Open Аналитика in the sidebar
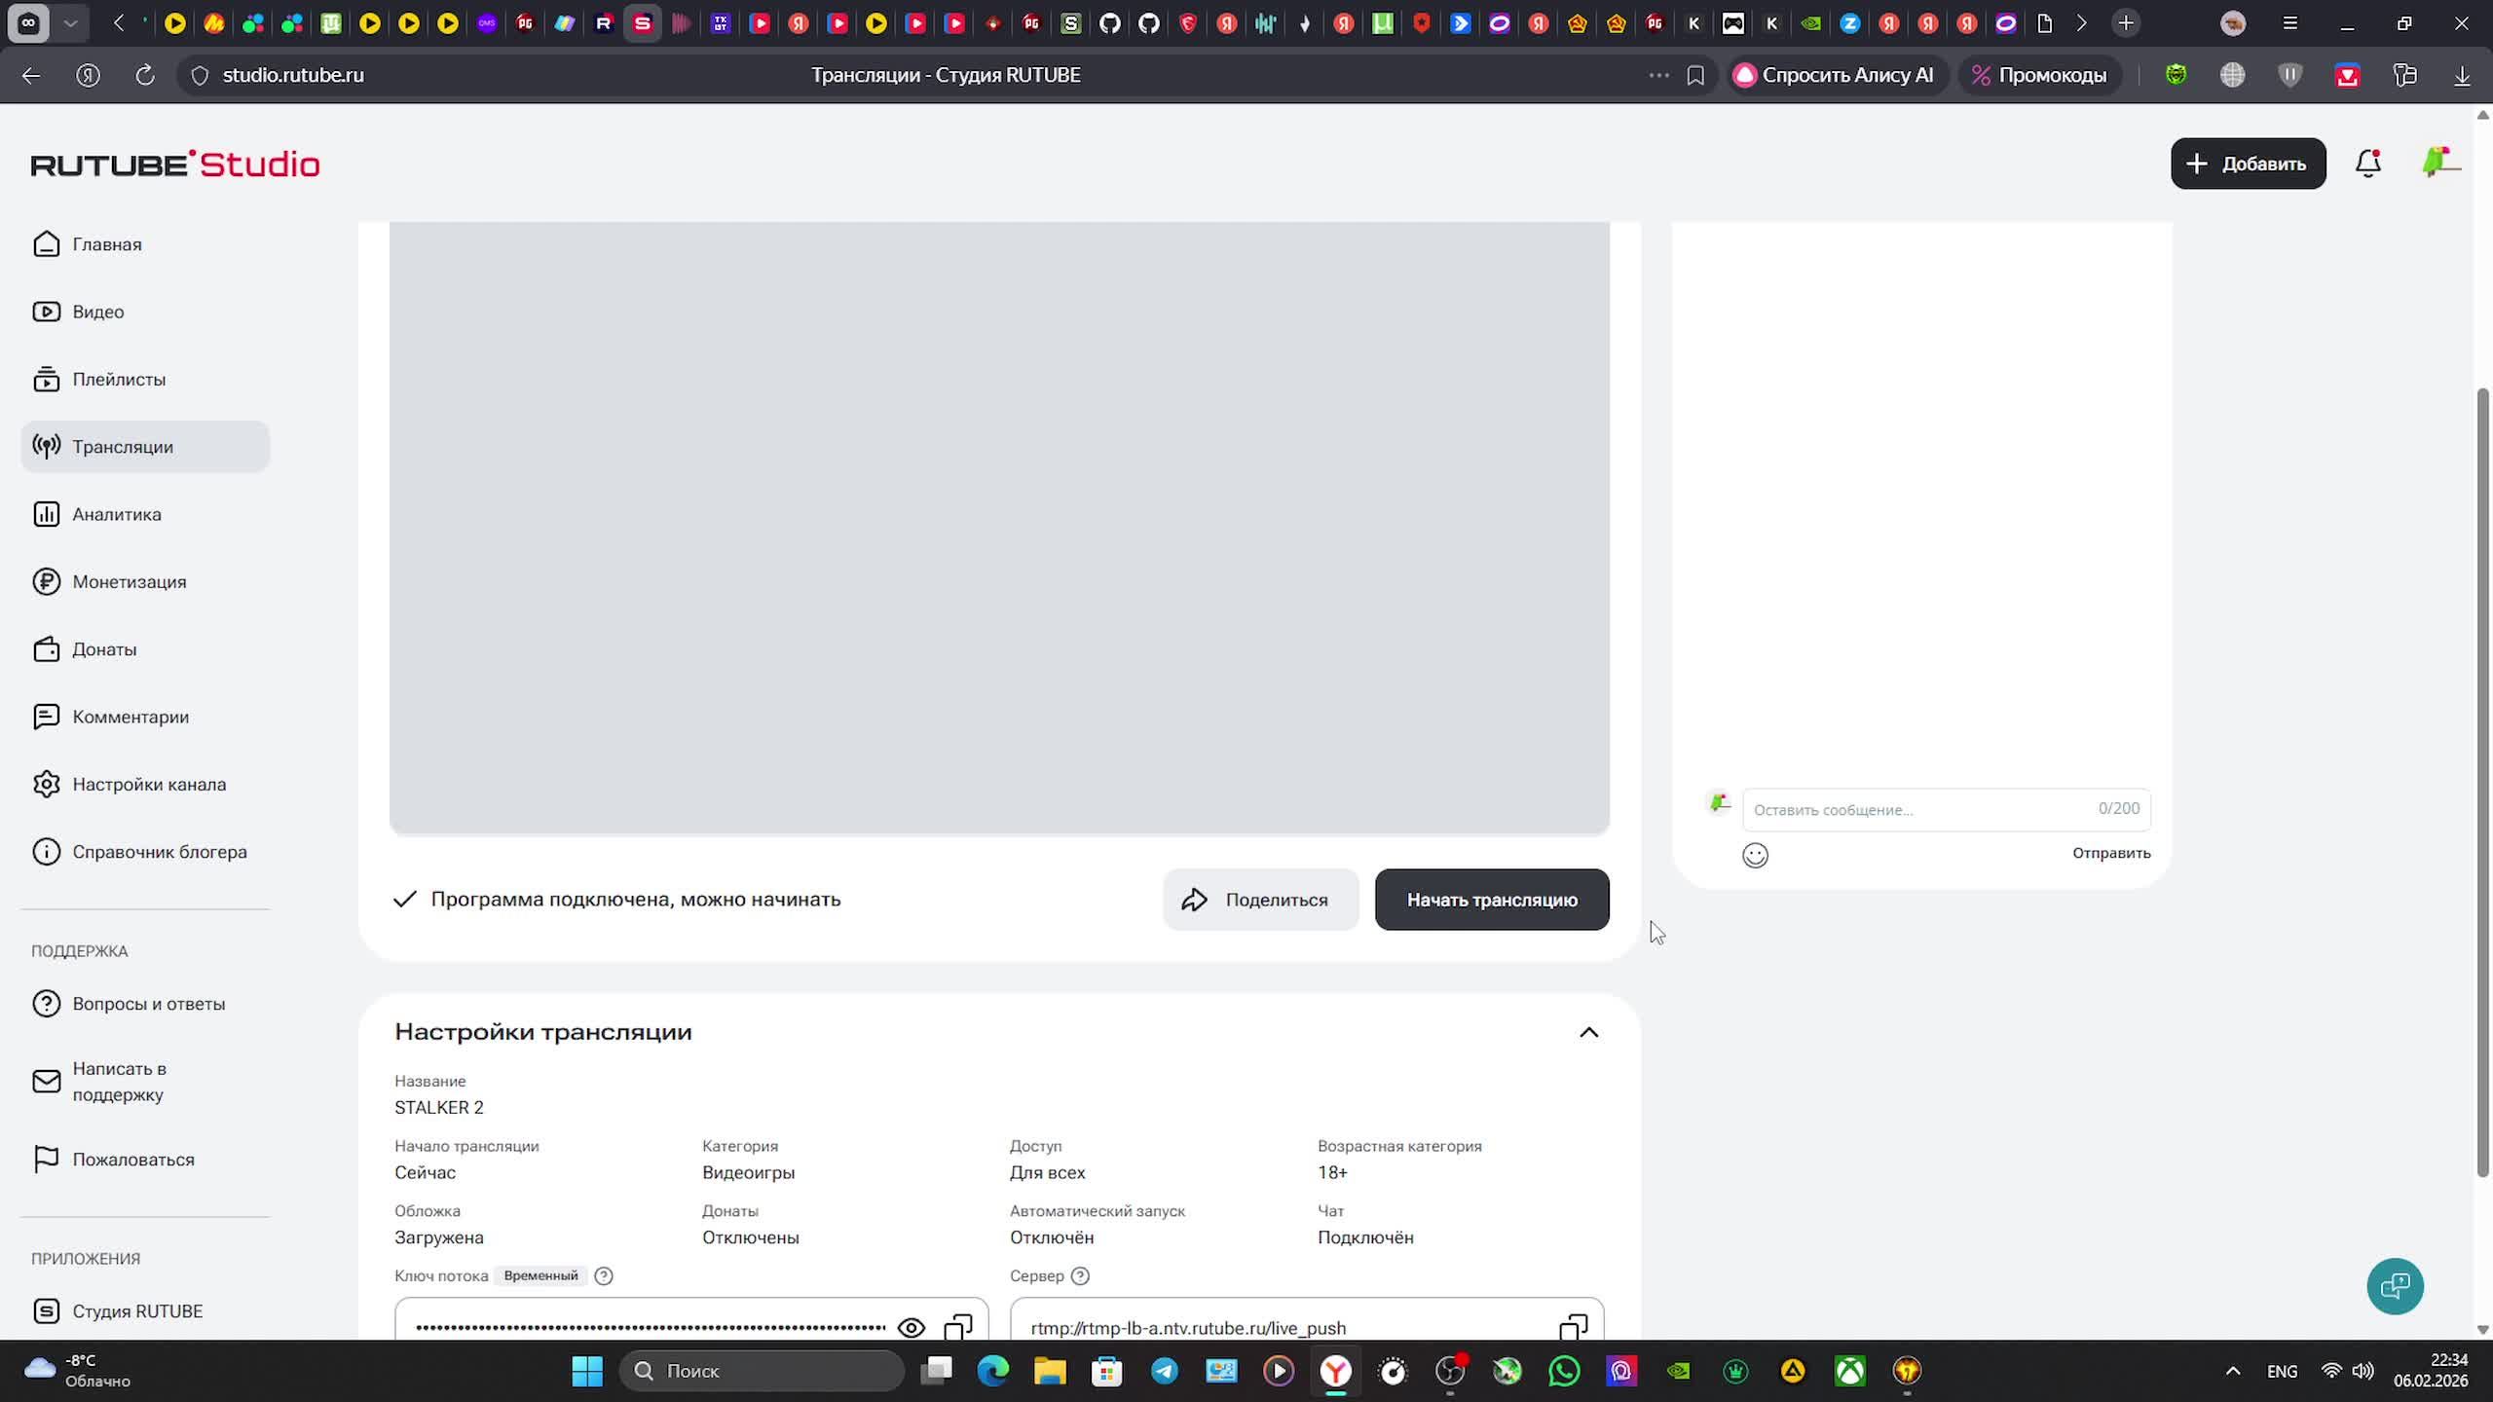 117,514
